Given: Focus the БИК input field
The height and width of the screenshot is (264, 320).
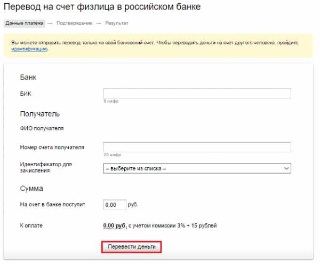Looking at the screenshot, I should 197,94.
